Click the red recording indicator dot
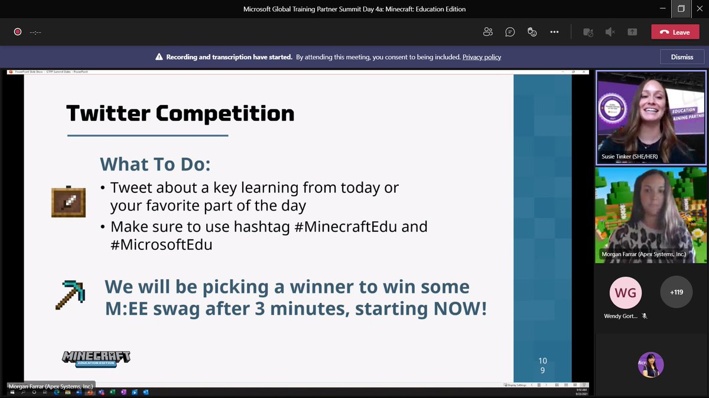The image size is (709, 398). (18, 32)
